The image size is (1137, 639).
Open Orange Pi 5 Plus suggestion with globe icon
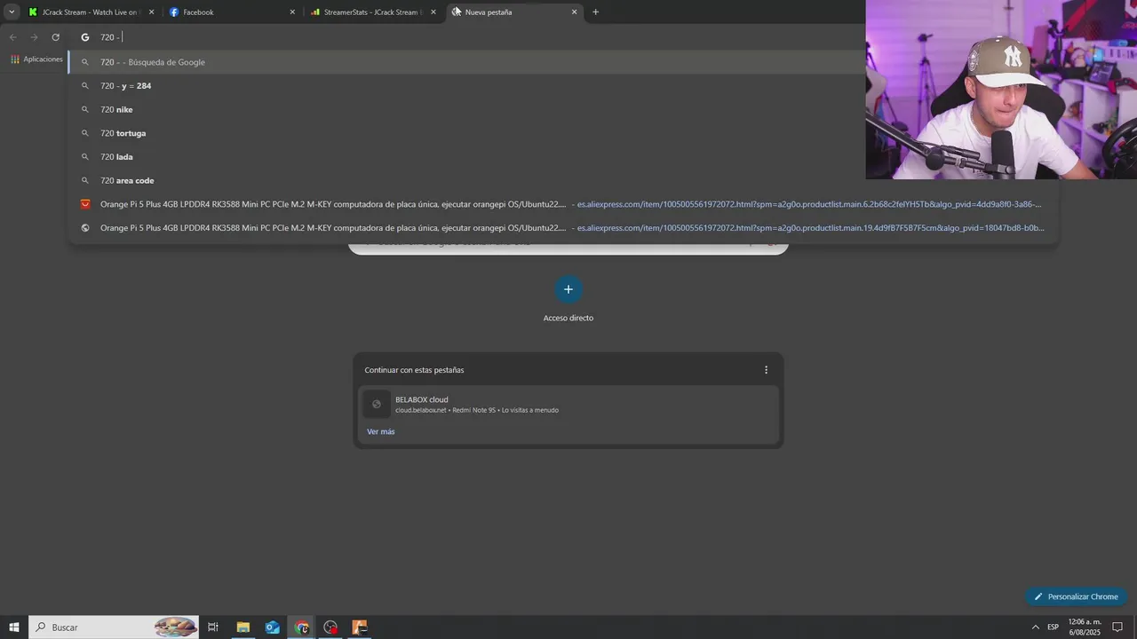(x=563, y=228)
